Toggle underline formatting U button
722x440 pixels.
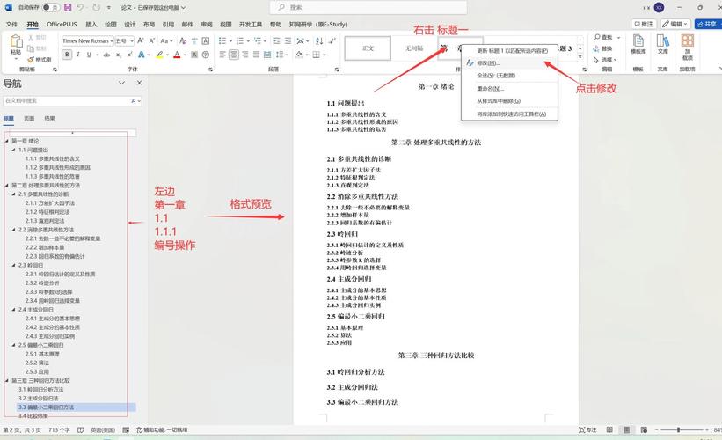point(89,55)
